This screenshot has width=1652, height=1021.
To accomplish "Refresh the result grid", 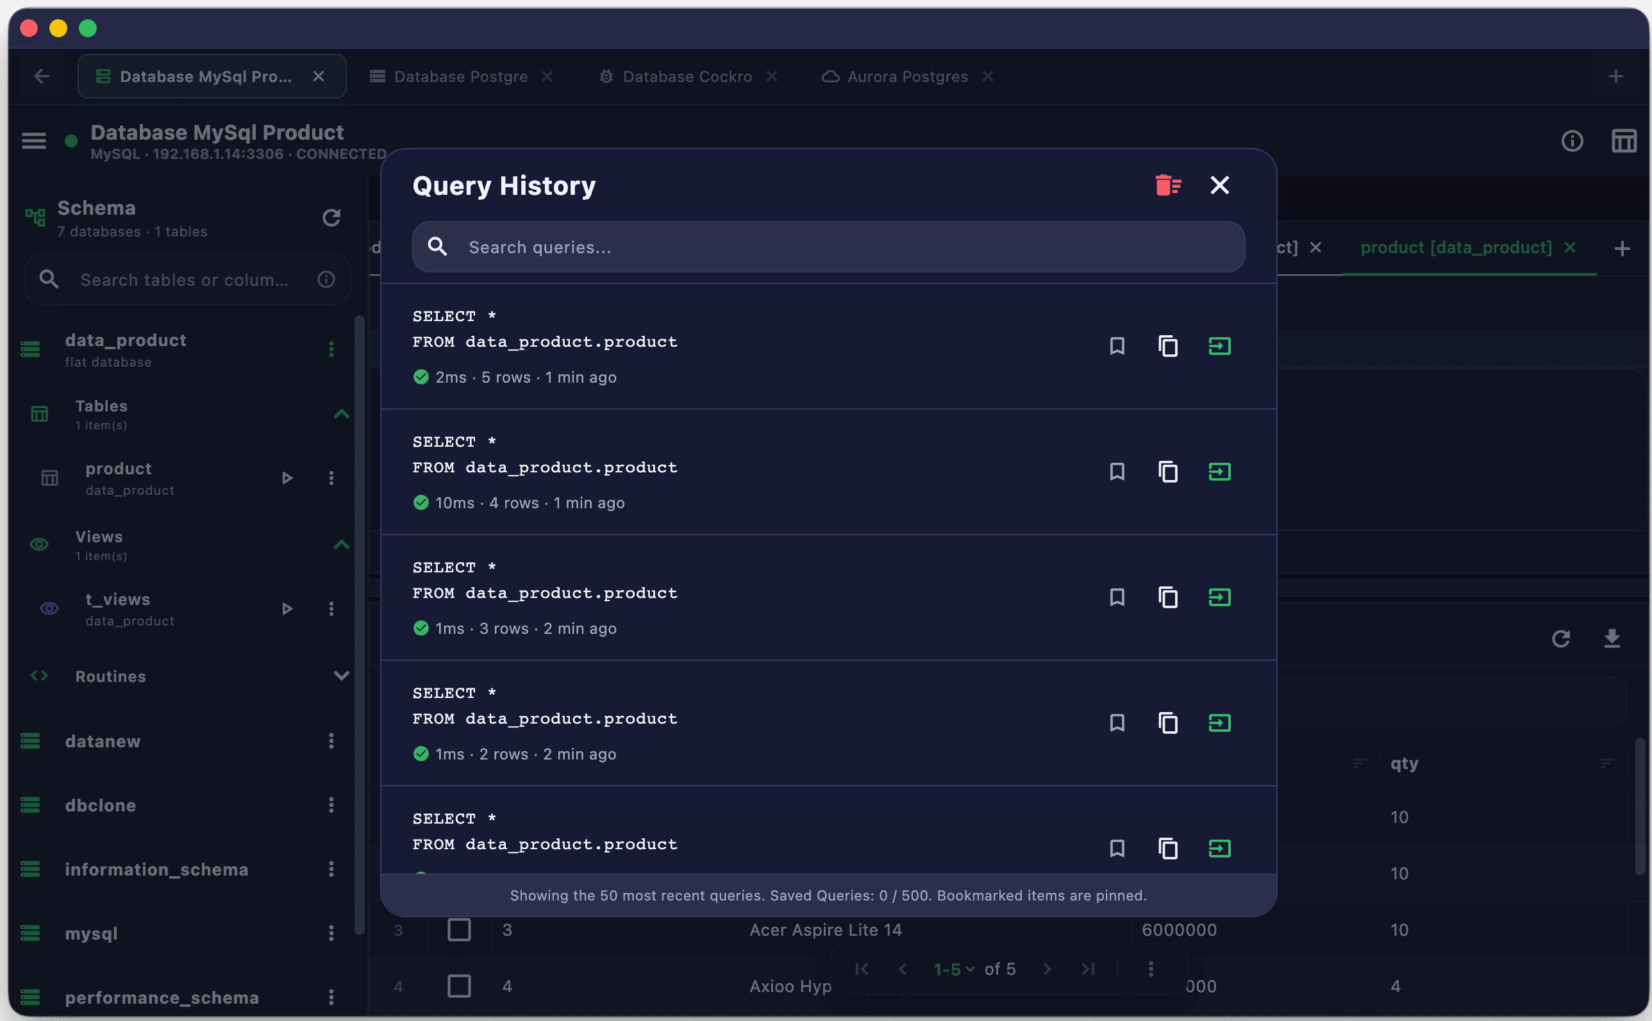I will [x=1561, y=638].
